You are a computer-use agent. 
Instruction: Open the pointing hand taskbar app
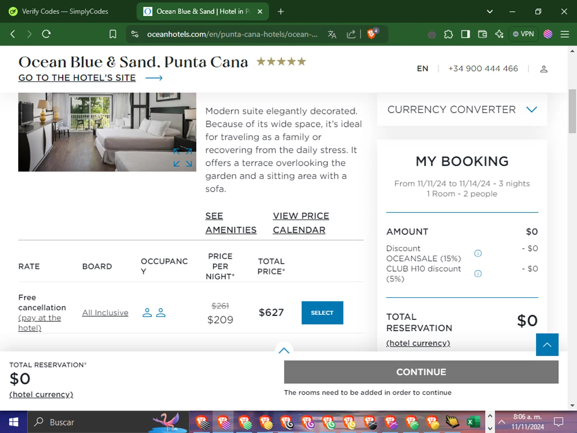point(452,422)
